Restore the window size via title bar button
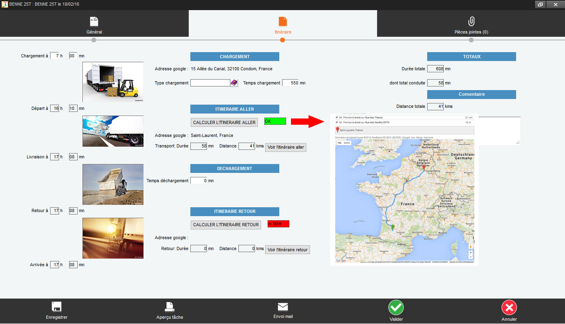The image size is (565, 324). [540, 4]
